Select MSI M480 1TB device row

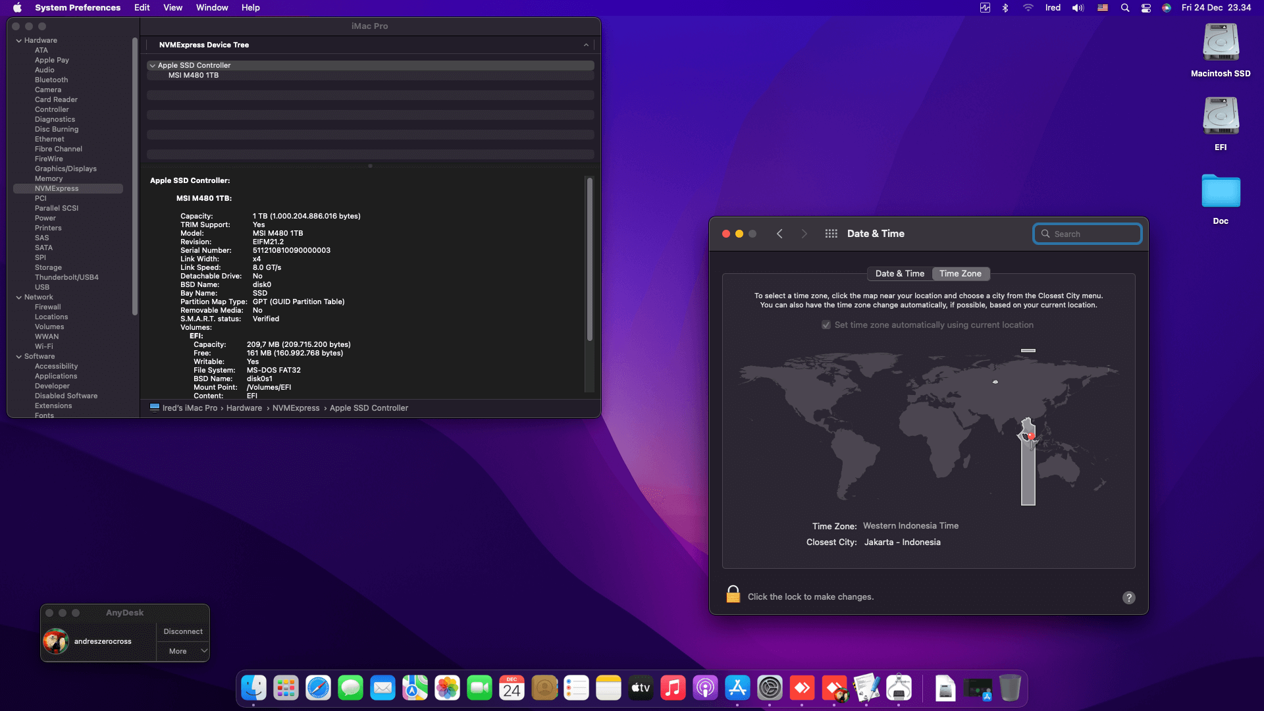[x=370, y=76]
